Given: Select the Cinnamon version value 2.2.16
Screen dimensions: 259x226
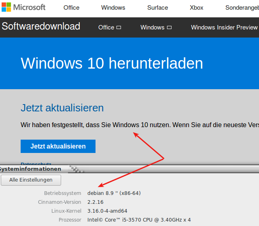Looking at the screenshot, I should click(96, 202).
